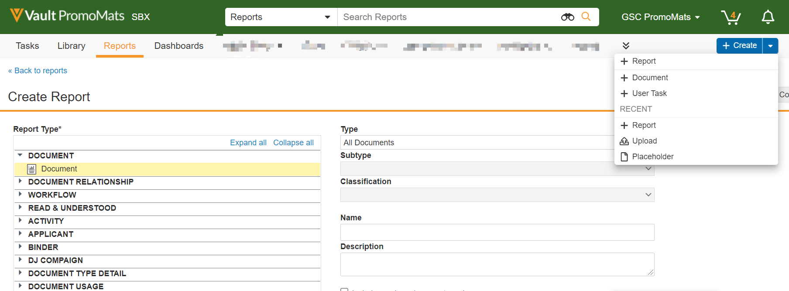Click the orange magnifier search icon

click(586, 17)
